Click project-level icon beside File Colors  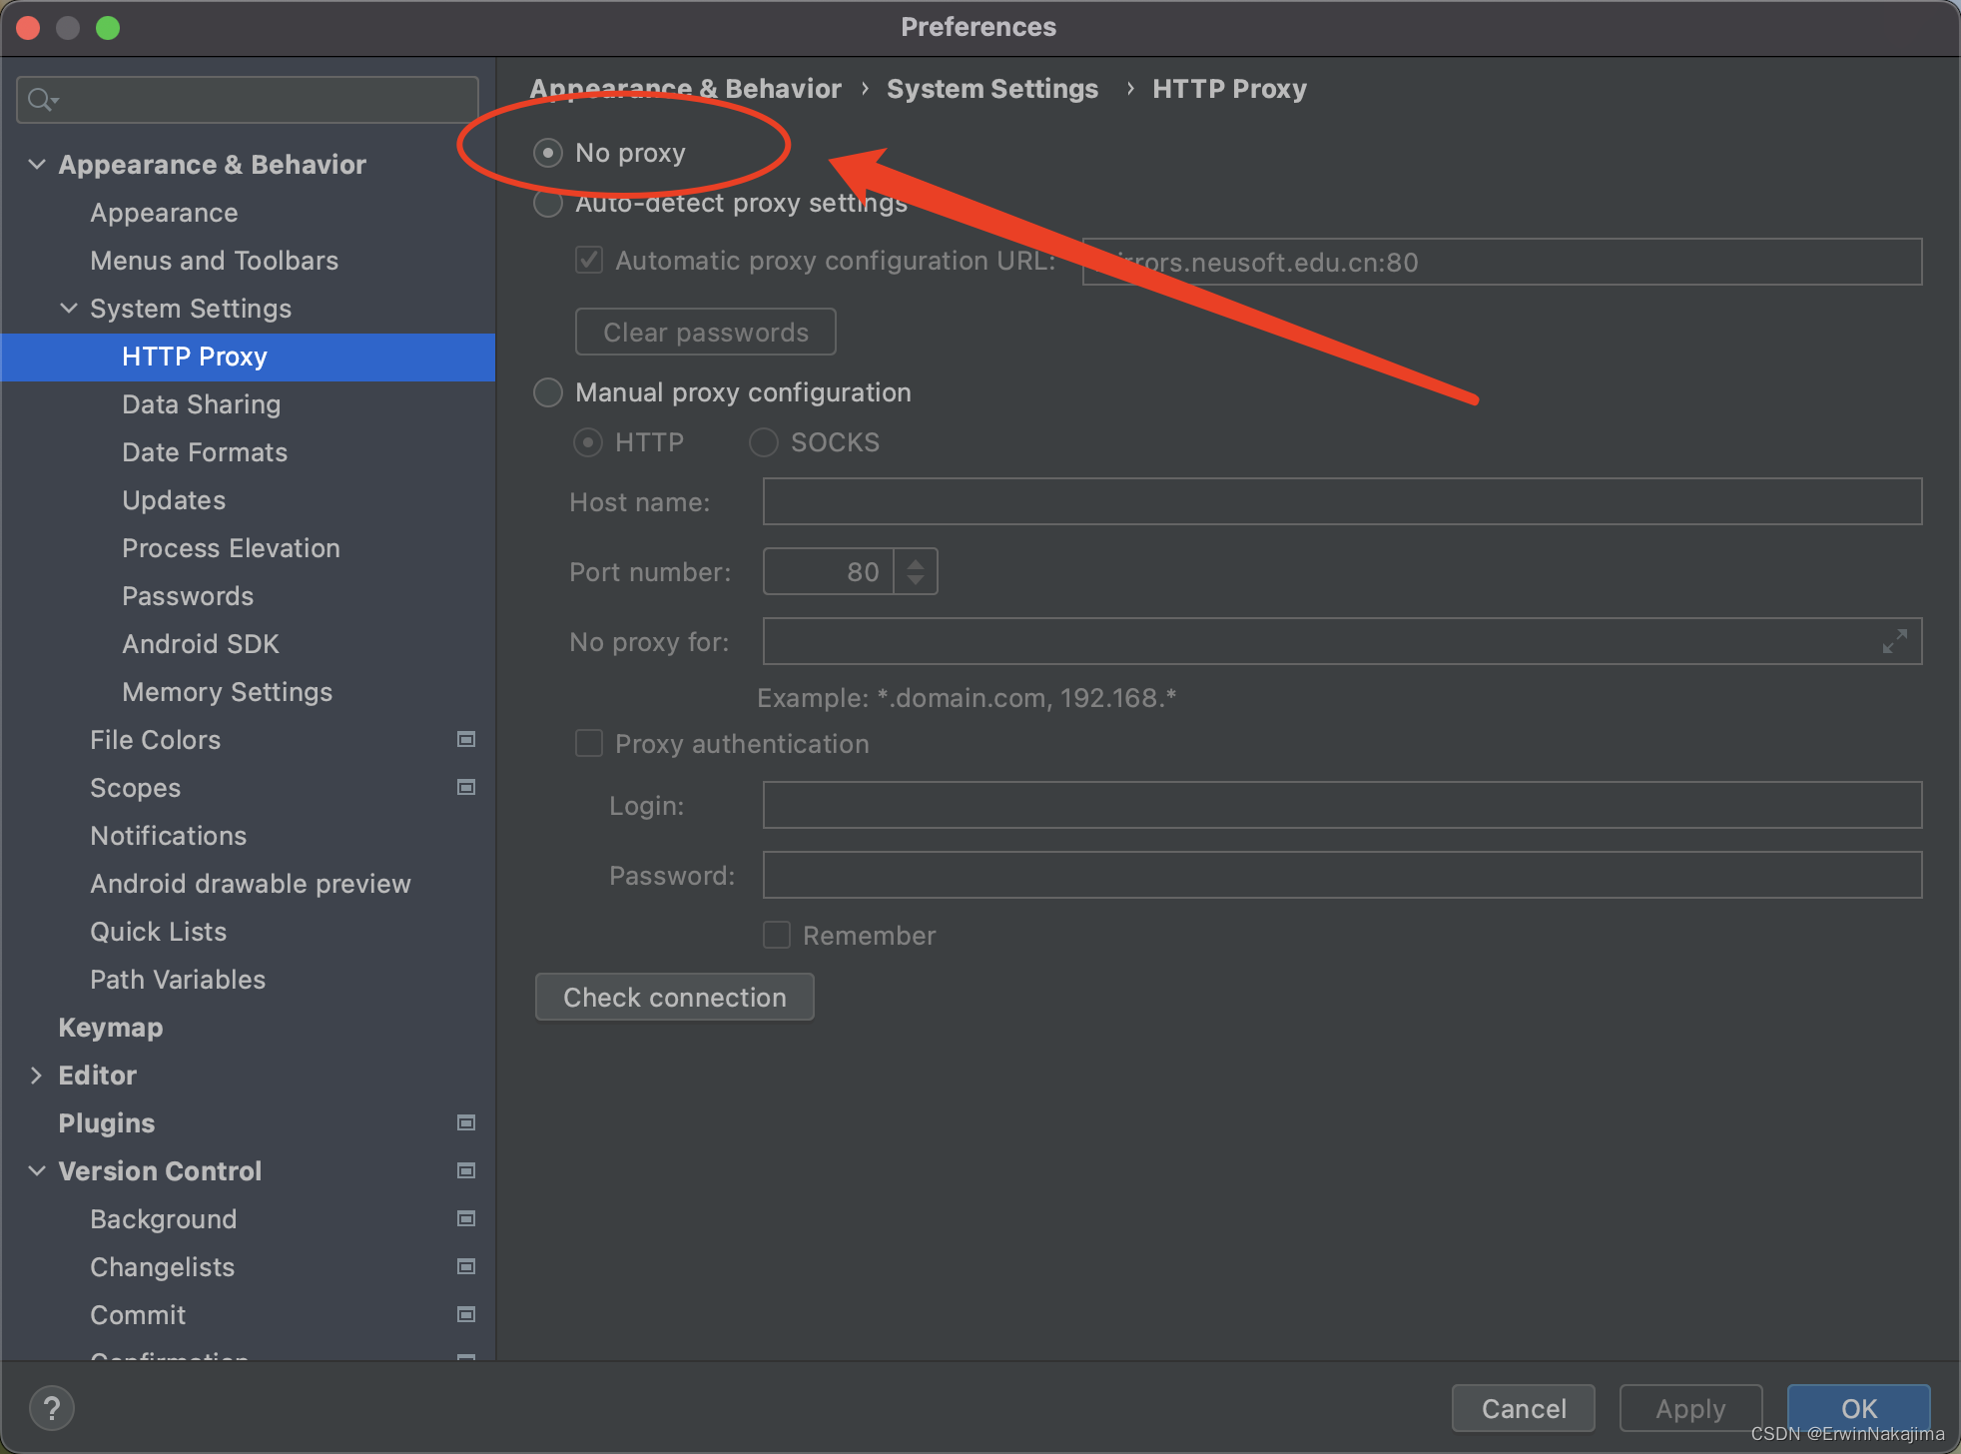[465, 739]
